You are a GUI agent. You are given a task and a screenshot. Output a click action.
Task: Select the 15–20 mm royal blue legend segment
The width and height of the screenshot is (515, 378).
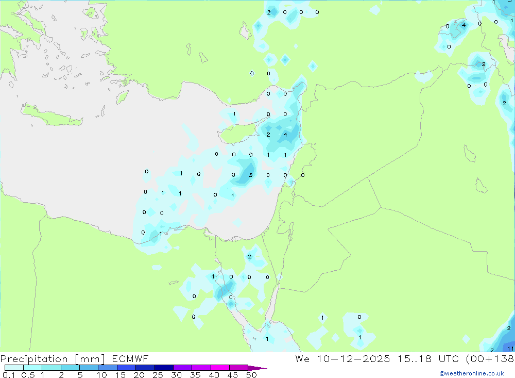[x=126, y=368]
